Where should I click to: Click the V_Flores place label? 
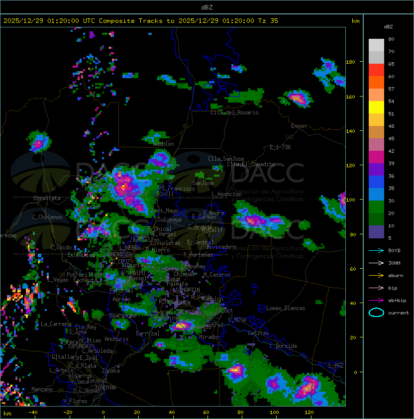[75, 401]
